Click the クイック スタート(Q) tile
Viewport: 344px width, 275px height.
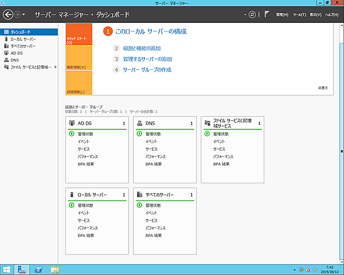[x=79, y=34]
